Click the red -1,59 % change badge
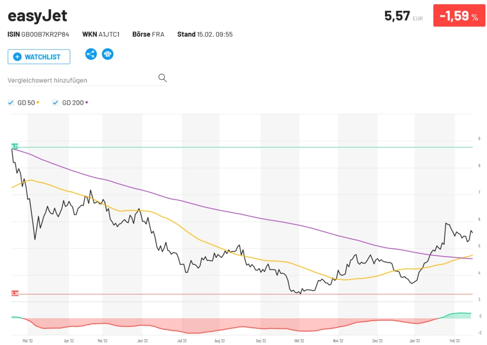The width and height of the screenshot is (487, 345). [x=459, y=16]
